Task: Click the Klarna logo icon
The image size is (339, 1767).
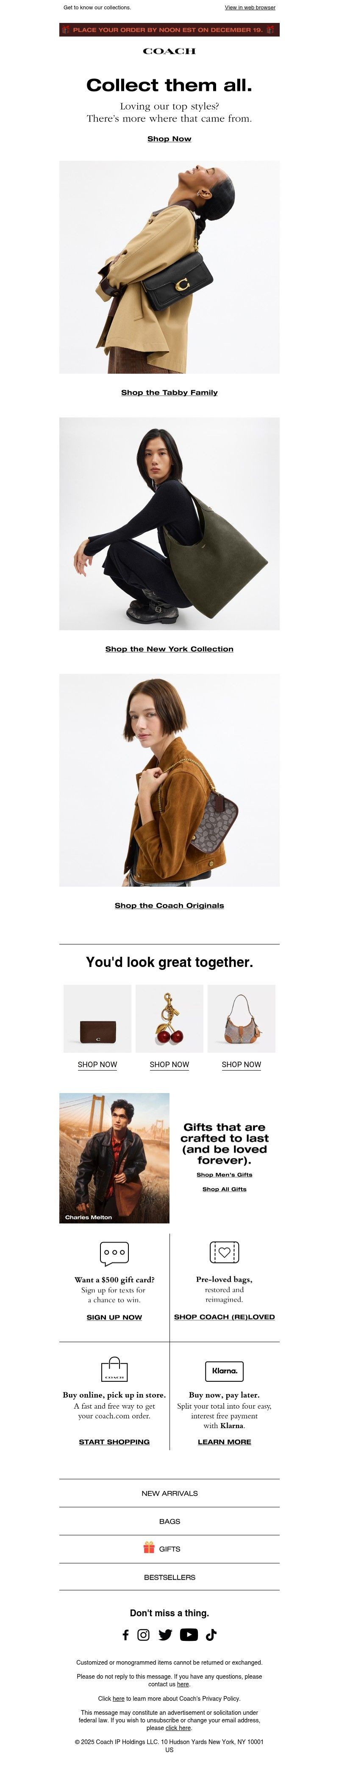Action: click(x=225, y=1370)
